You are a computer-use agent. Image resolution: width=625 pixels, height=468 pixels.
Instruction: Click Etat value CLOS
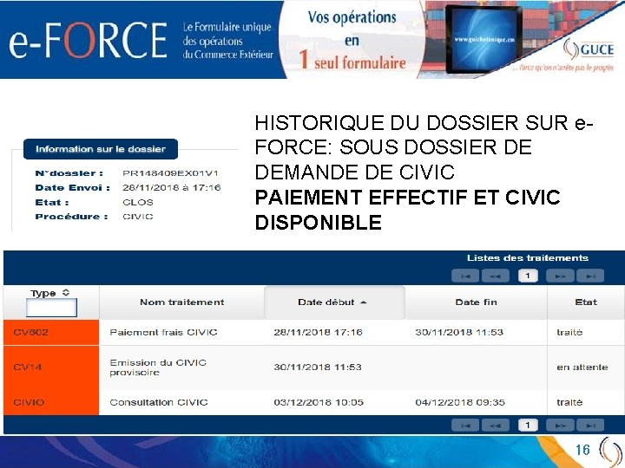pos(138,202)
